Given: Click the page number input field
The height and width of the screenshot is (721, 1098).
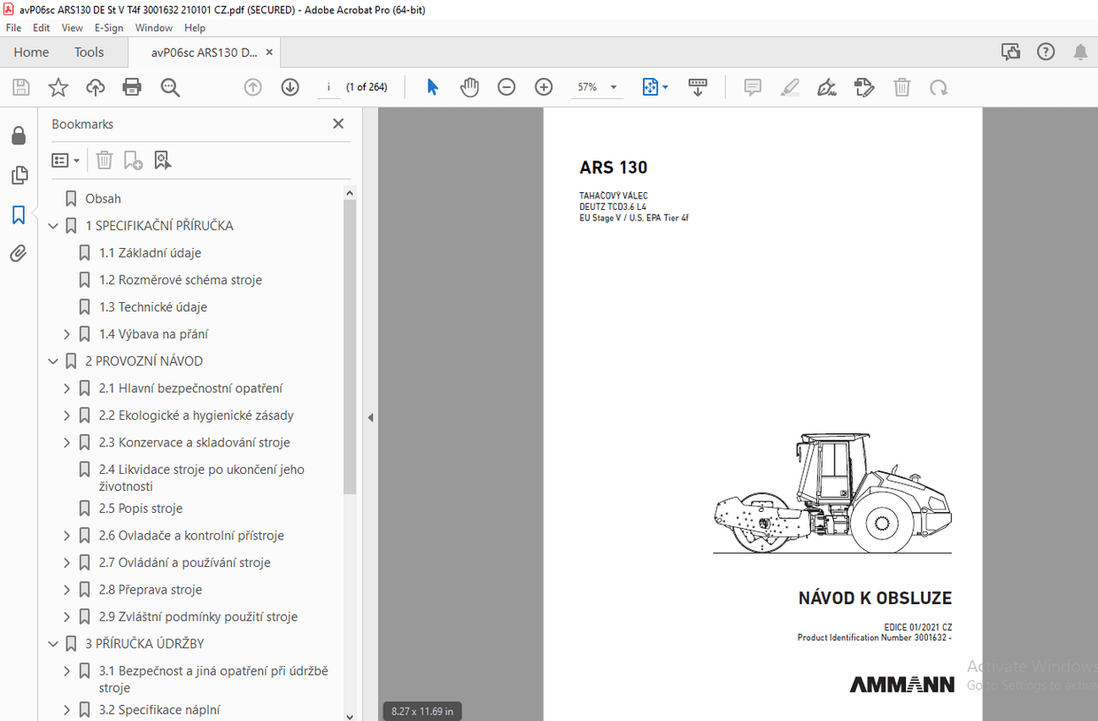Looking at the screenshot, I should tap(329, 87).
